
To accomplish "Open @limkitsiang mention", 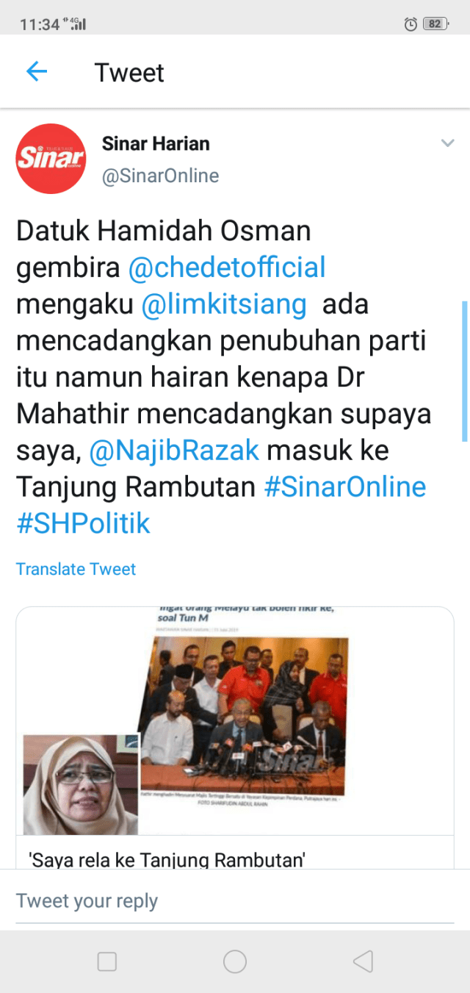I will [x=224, y=304].
